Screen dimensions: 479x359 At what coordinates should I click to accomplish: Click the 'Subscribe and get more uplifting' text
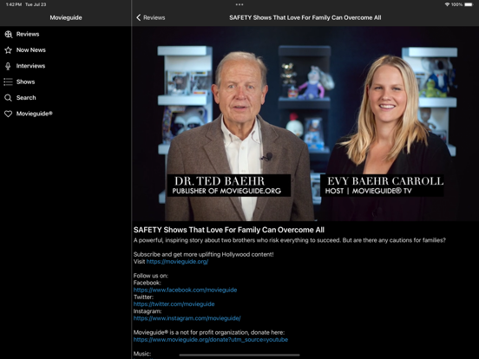pos(203,254)
